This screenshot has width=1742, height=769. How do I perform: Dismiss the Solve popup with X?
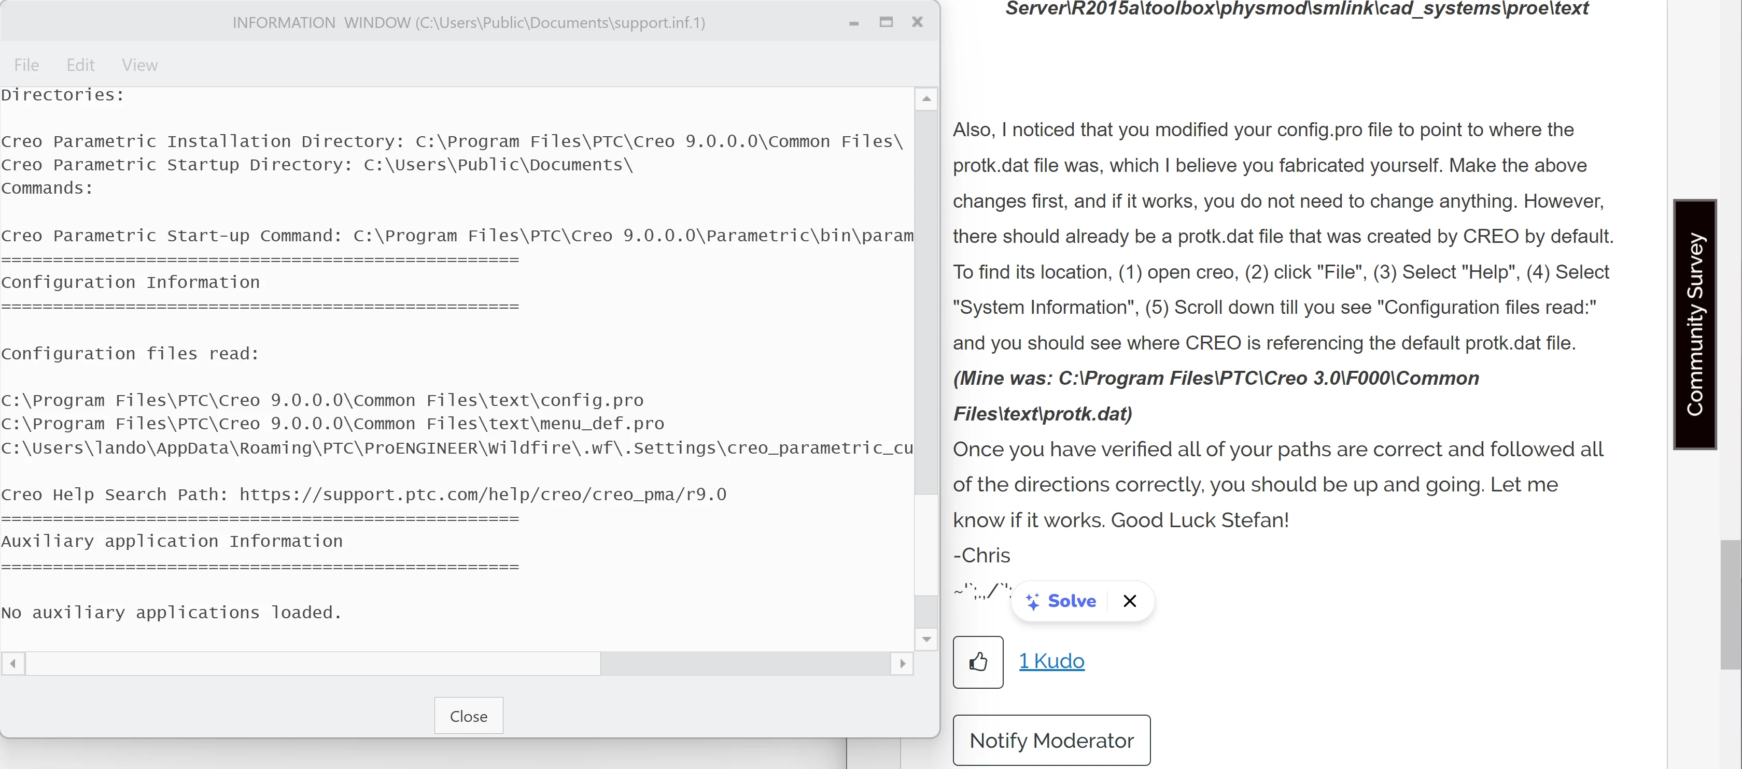pos(1129,601)
